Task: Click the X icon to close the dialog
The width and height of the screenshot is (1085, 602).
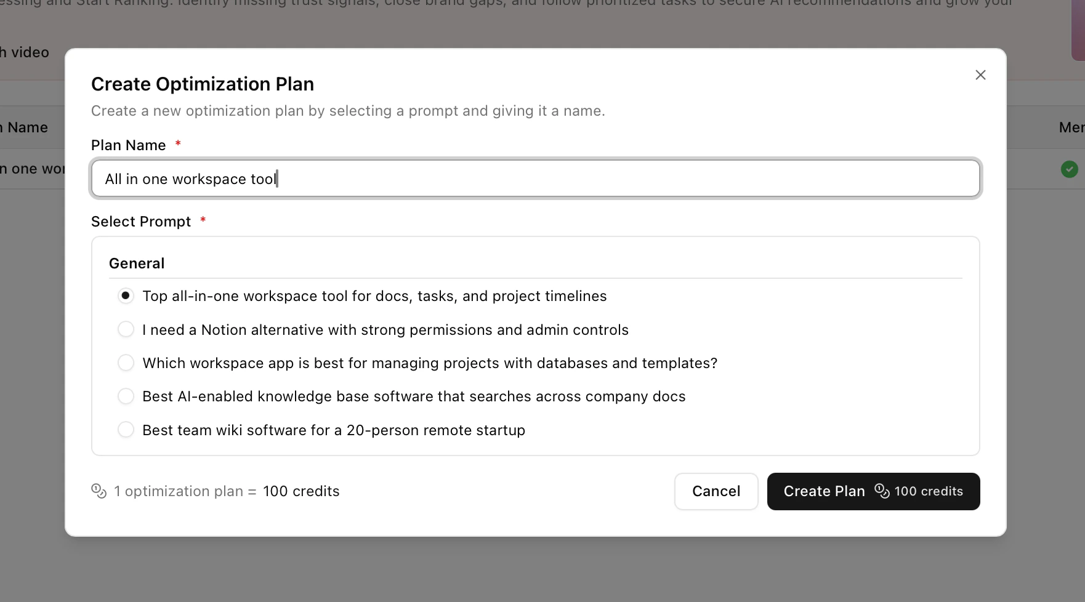Action: click(x=980, y=74)
